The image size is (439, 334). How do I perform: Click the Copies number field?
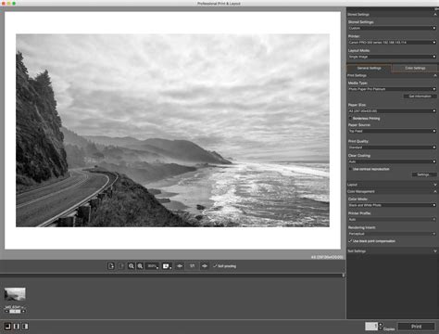tap(371, 326)
